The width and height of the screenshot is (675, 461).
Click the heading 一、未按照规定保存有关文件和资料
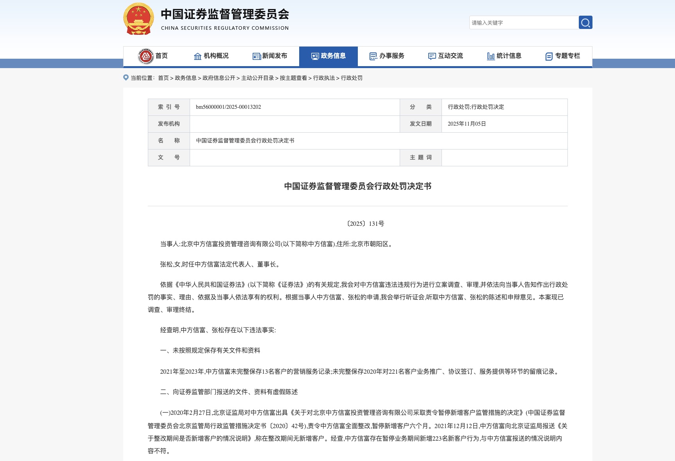click(x=210, y=350)
